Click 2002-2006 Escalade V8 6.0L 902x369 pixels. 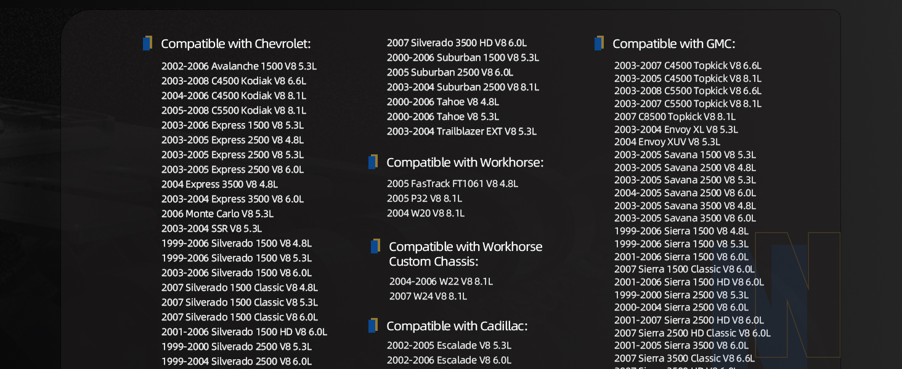point(449,360)
